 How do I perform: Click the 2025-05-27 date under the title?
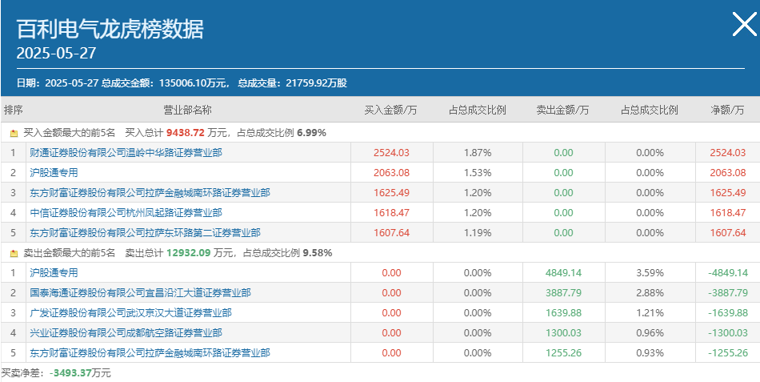pos(56,53)
